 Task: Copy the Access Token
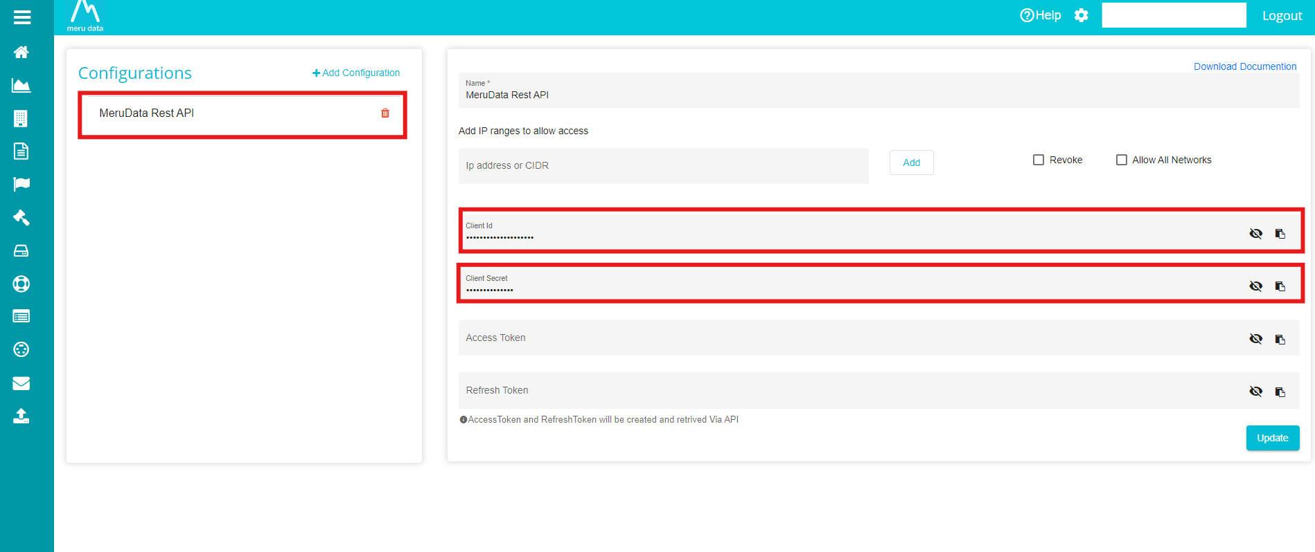tap(1280, 339)
